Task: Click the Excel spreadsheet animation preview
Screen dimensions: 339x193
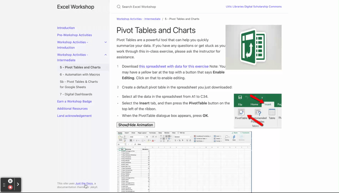Action: pos(184,162)
